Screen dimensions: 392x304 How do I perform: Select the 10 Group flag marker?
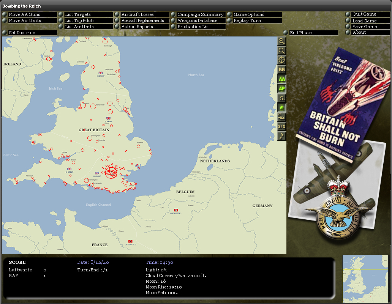coord(69,169)
